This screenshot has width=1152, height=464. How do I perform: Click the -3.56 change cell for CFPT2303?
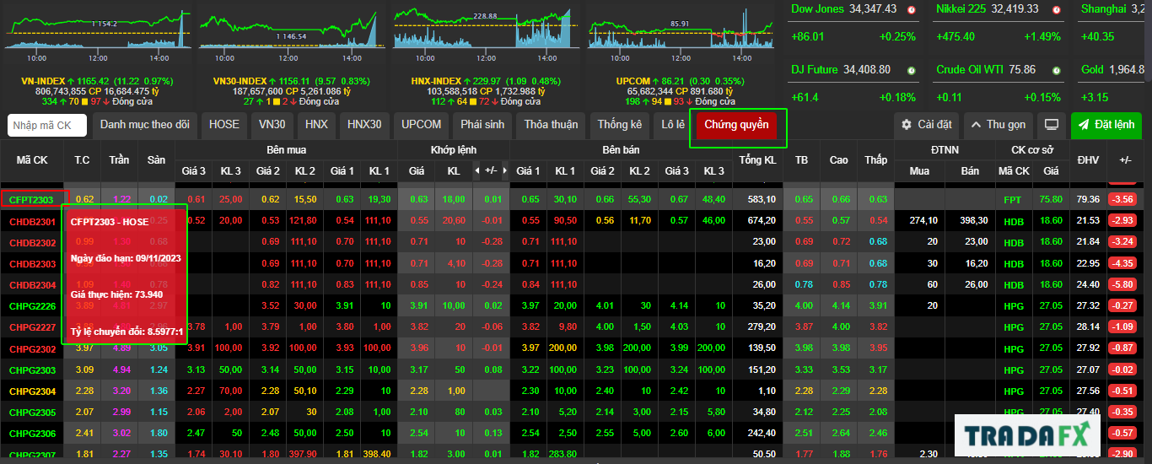click(x=1122, y=199)
